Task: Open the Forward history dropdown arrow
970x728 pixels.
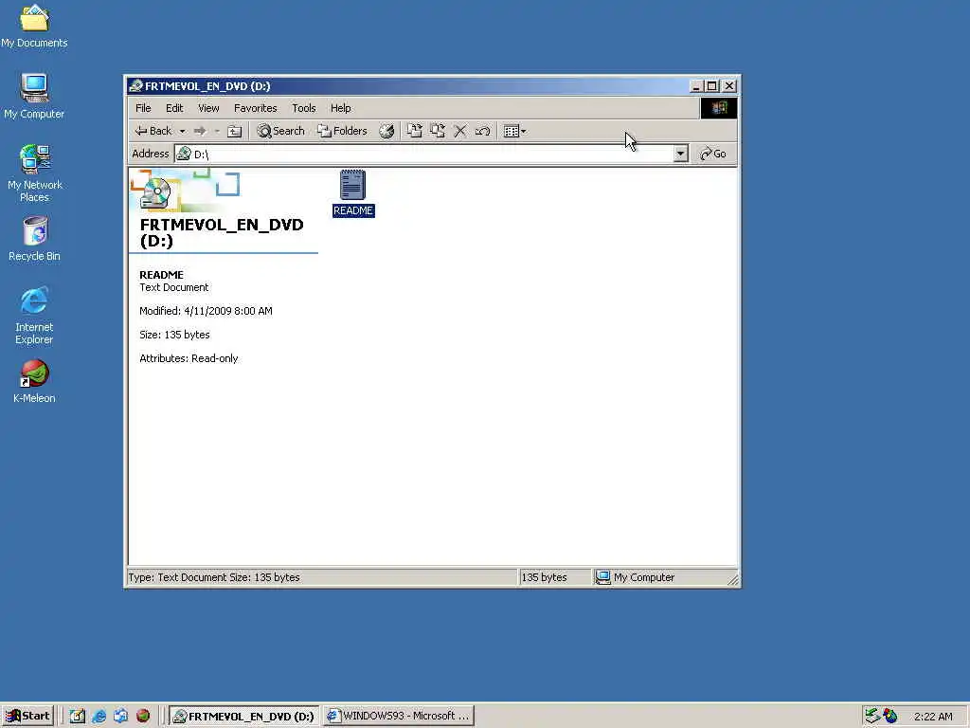Action: [217, 131]
